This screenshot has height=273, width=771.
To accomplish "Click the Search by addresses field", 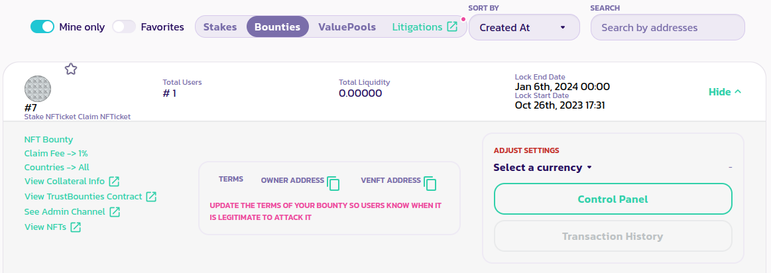I will tap(667, 28).
